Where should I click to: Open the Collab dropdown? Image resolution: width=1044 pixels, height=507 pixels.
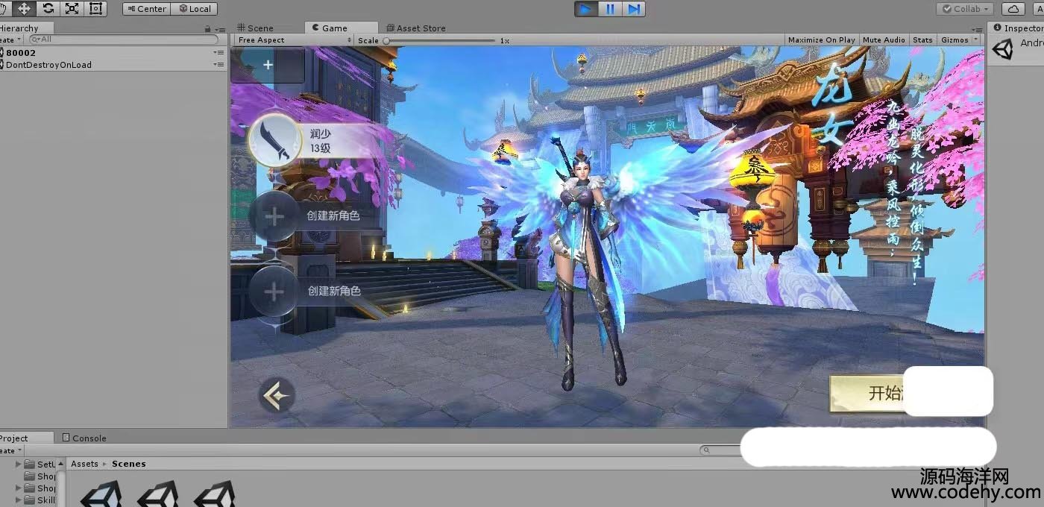964,9
